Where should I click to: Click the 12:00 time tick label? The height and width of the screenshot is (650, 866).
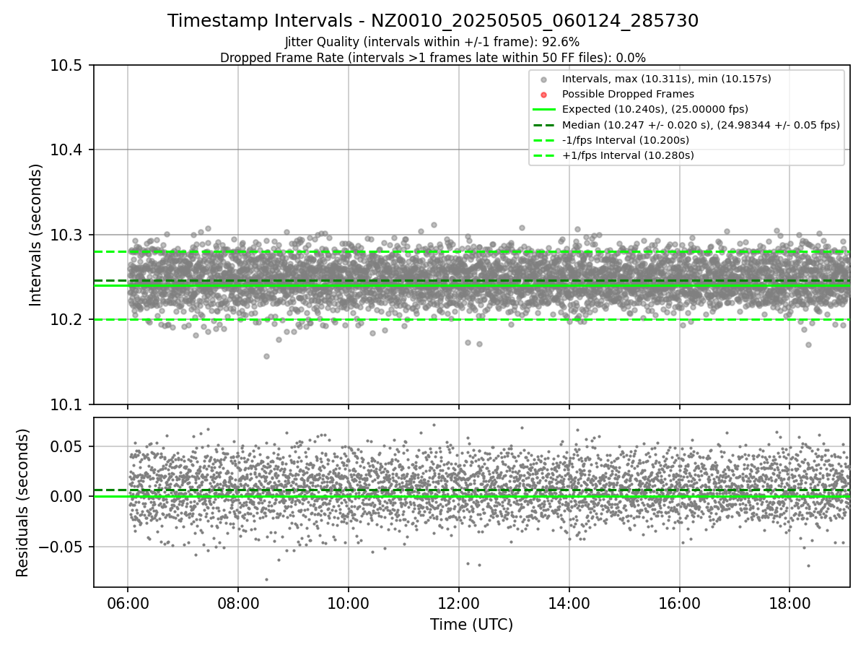pos(459,602)
